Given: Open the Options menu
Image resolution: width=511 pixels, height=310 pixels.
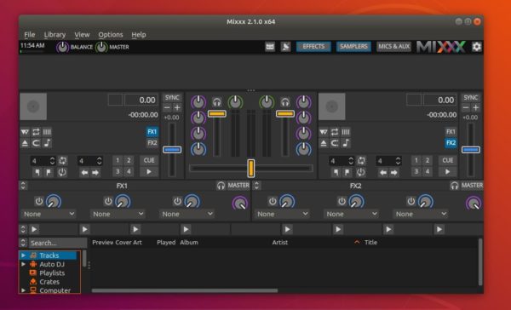Looking at the screenshot, I should [x=111, y=35].
